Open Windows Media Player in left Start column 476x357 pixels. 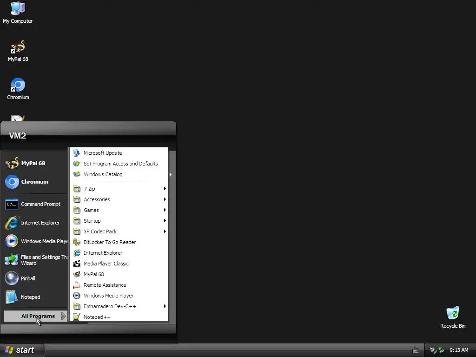[x=35, y=241]
